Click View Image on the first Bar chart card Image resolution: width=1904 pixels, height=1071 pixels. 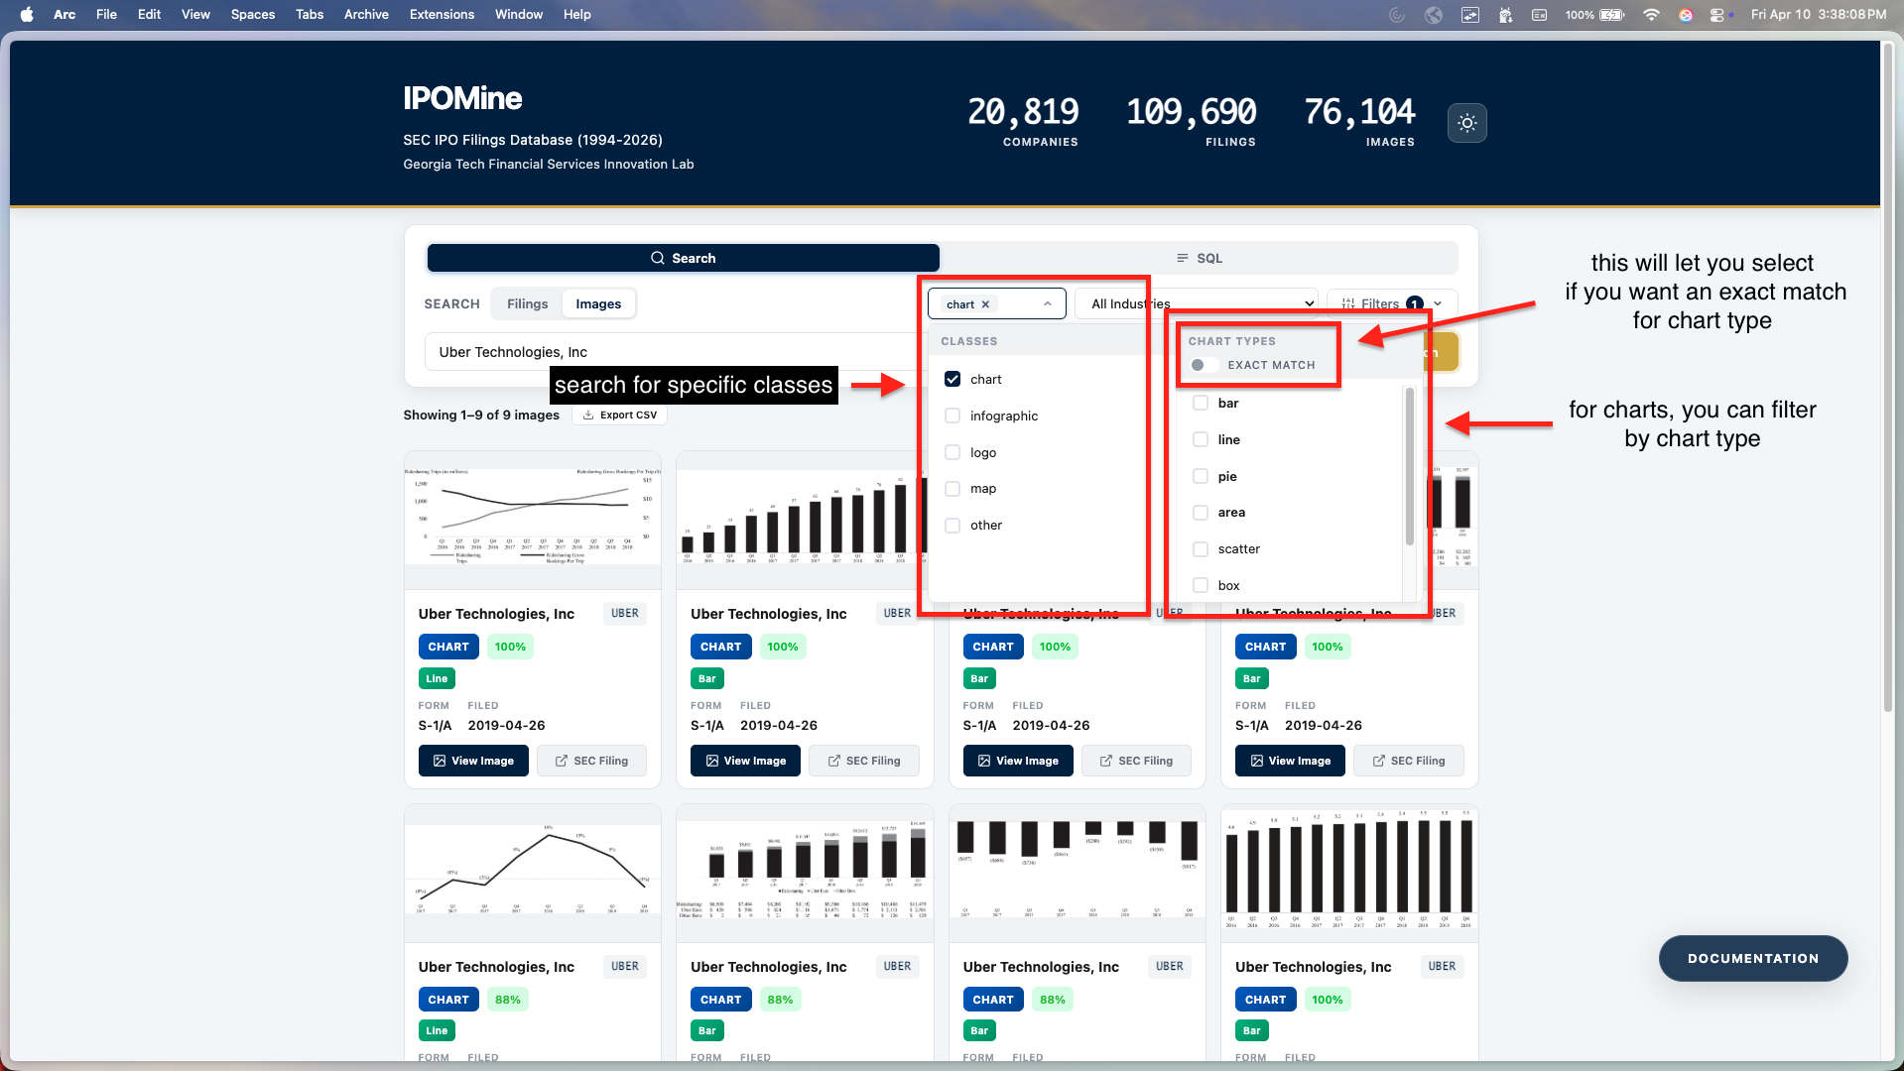pos(745,761)
